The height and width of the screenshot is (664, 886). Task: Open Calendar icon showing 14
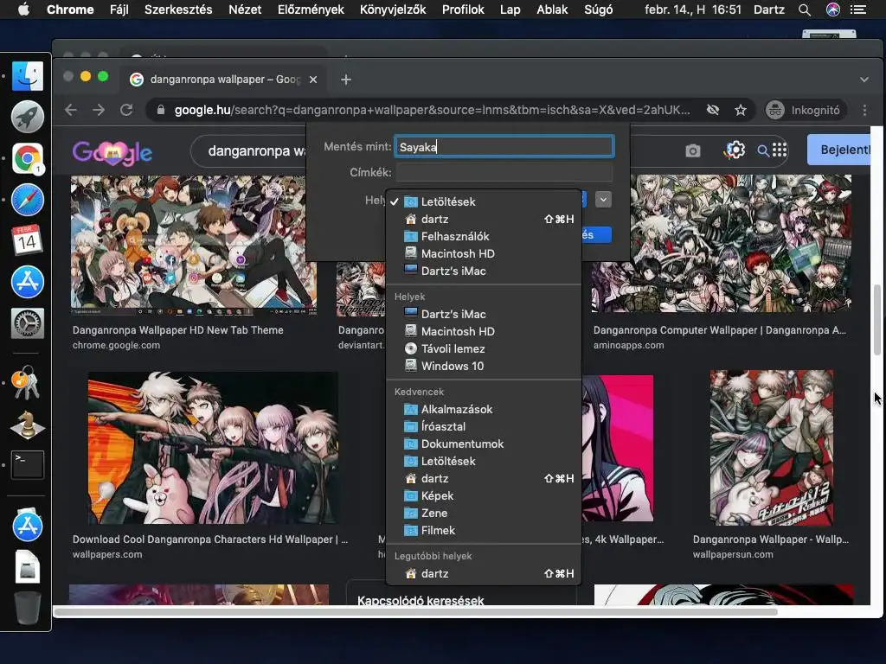(27, 240)
